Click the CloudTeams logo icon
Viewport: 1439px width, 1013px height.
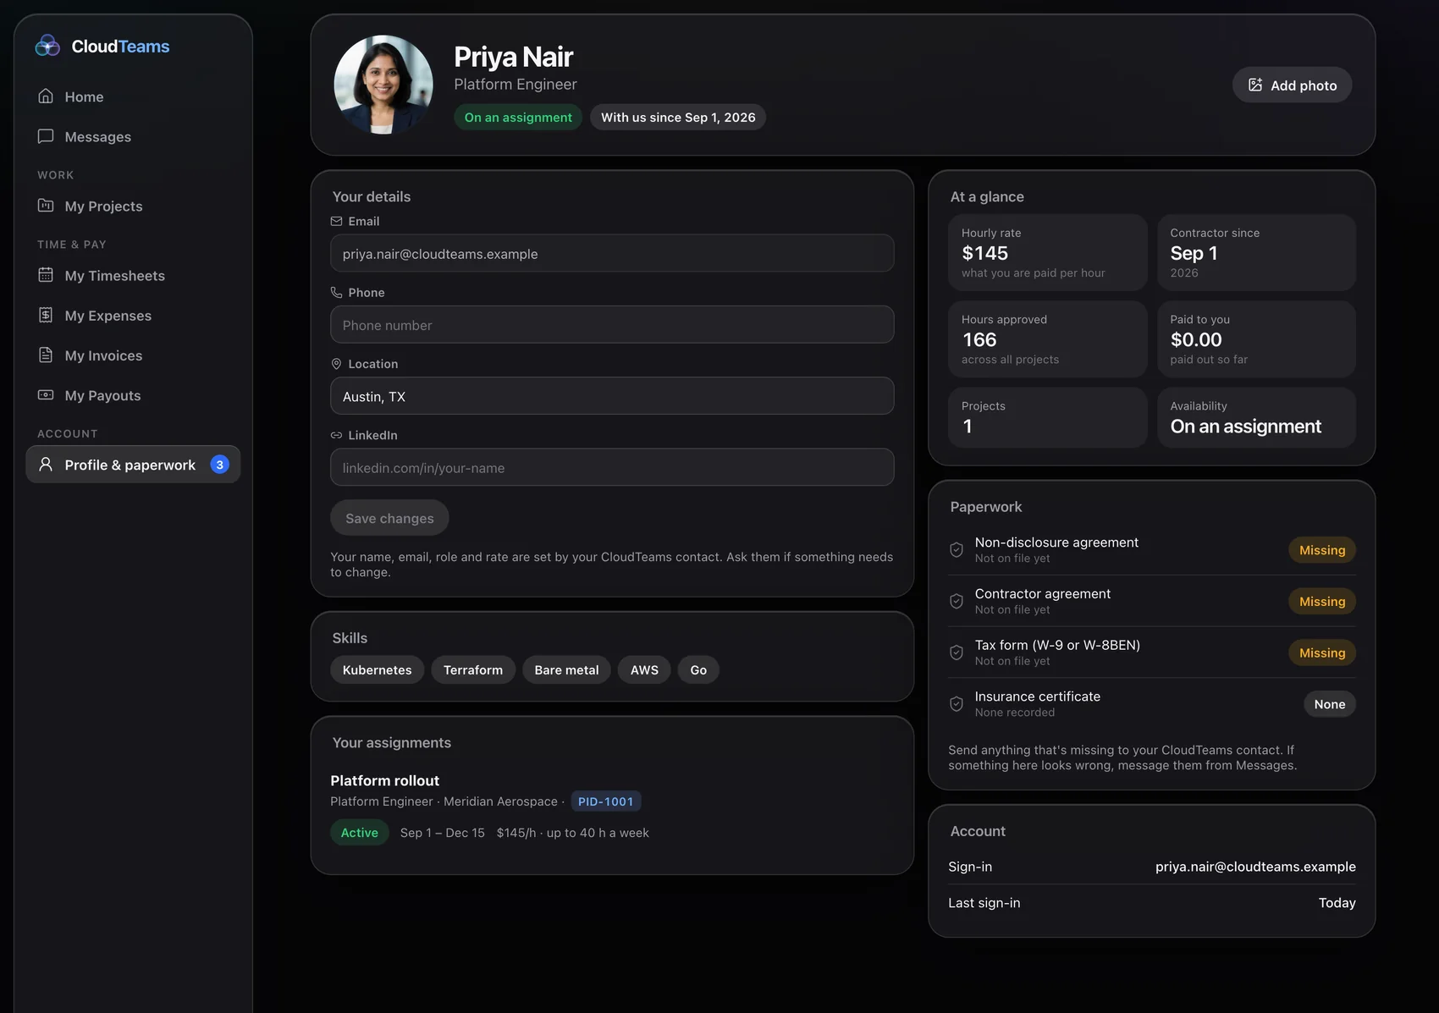[47, 46]
